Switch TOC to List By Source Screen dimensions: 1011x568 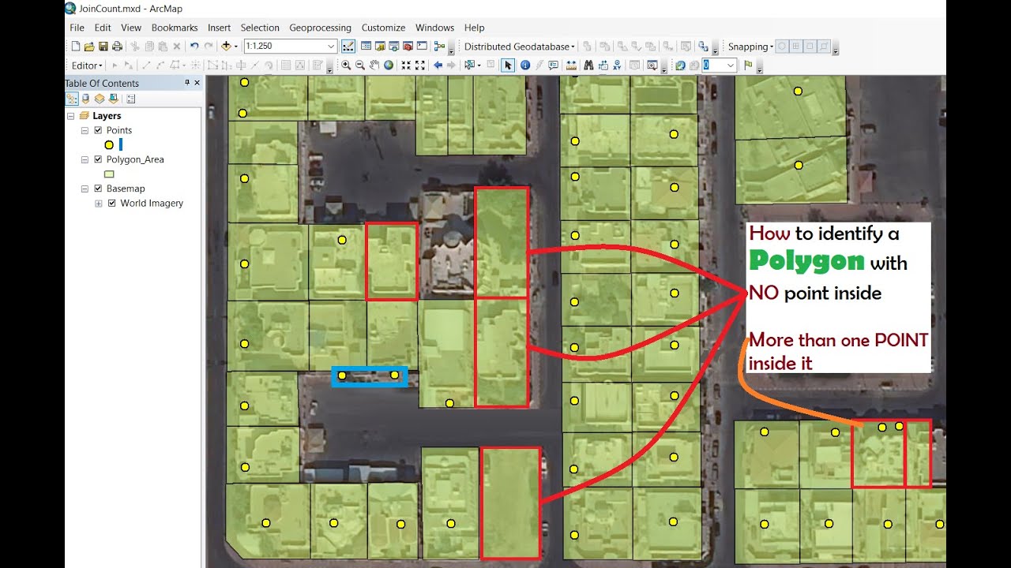[x=85, y=99]
